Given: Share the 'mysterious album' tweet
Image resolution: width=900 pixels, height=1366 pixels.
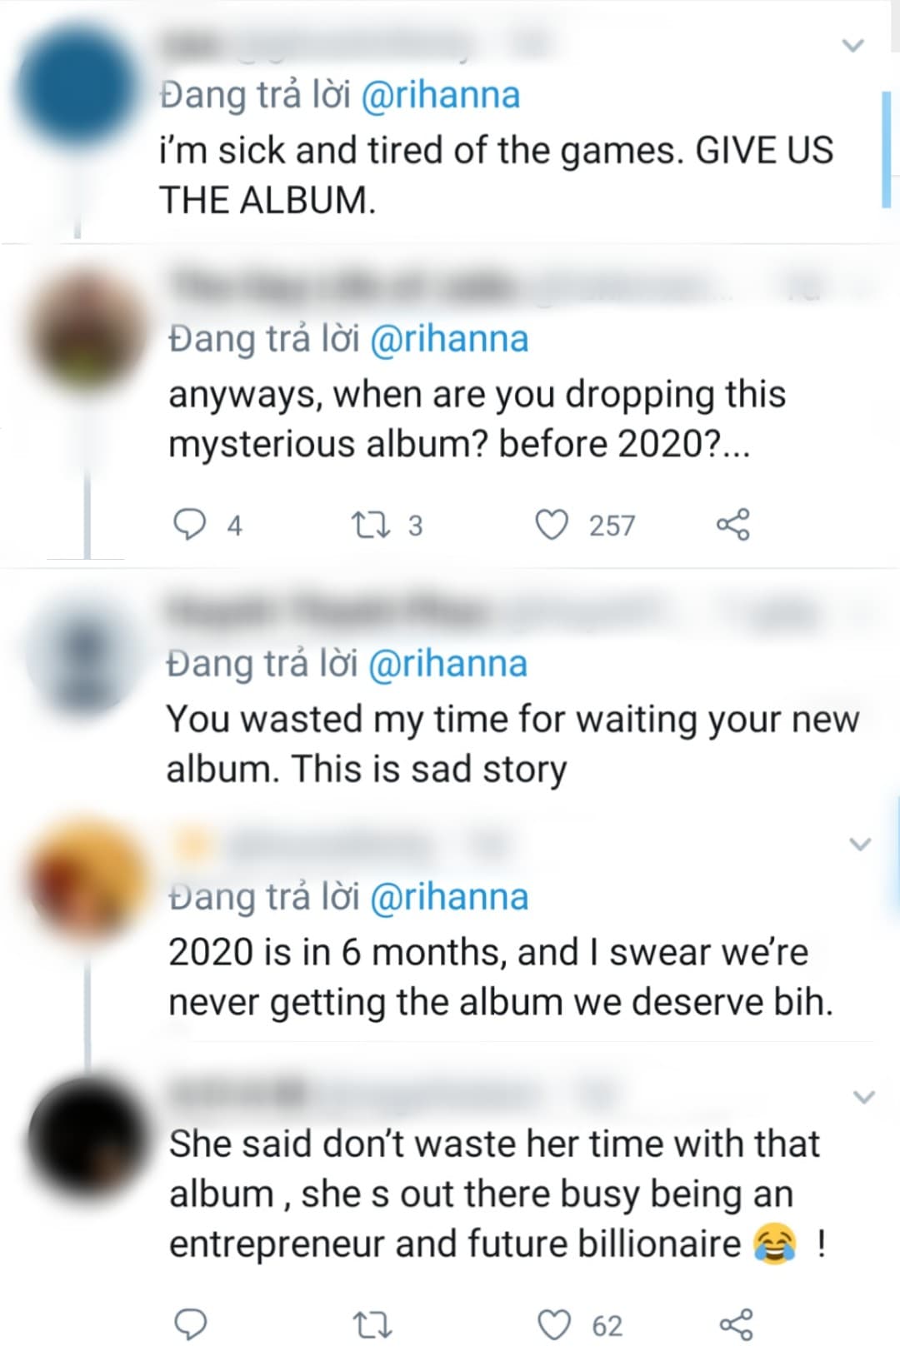Looking at the screenshot, I should pyautogui.click(x=733, y=525).
